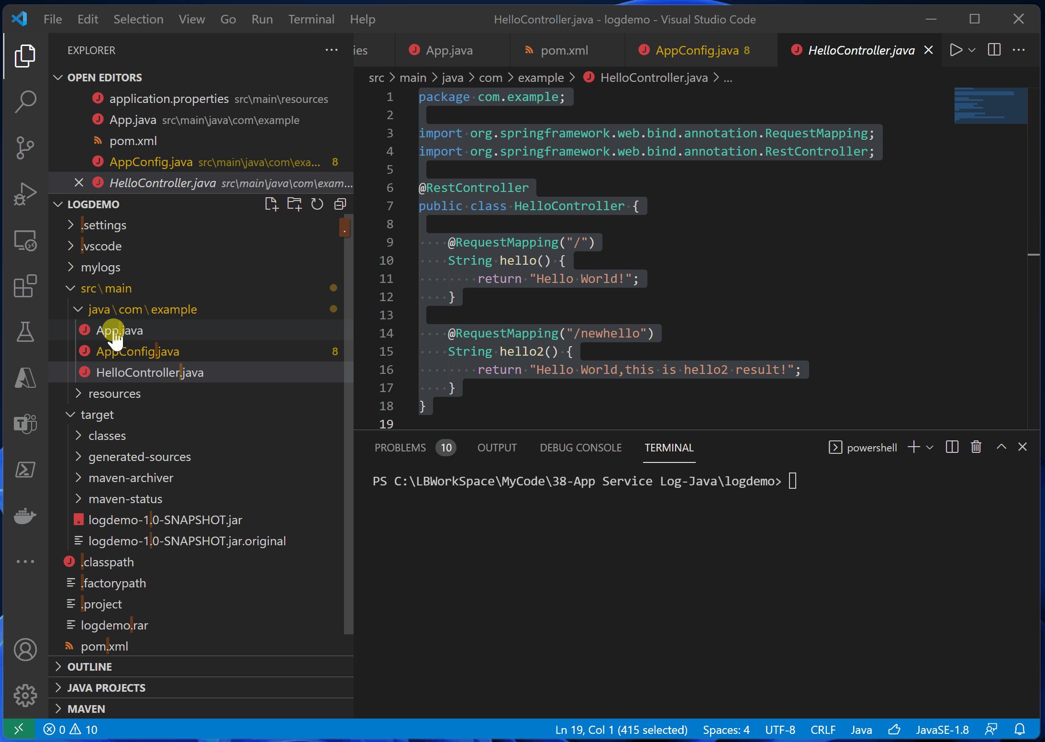
Task: Click the problems count in status bar
Action: tap(71, 730)
